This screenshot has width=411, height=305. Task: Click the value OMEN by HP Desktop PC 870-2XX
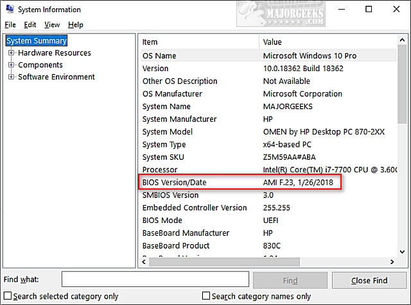point(324,131)
